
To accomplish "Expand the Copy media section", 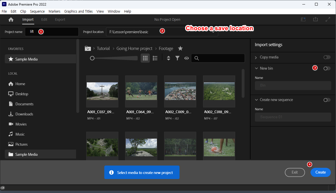I will [256, 57].
